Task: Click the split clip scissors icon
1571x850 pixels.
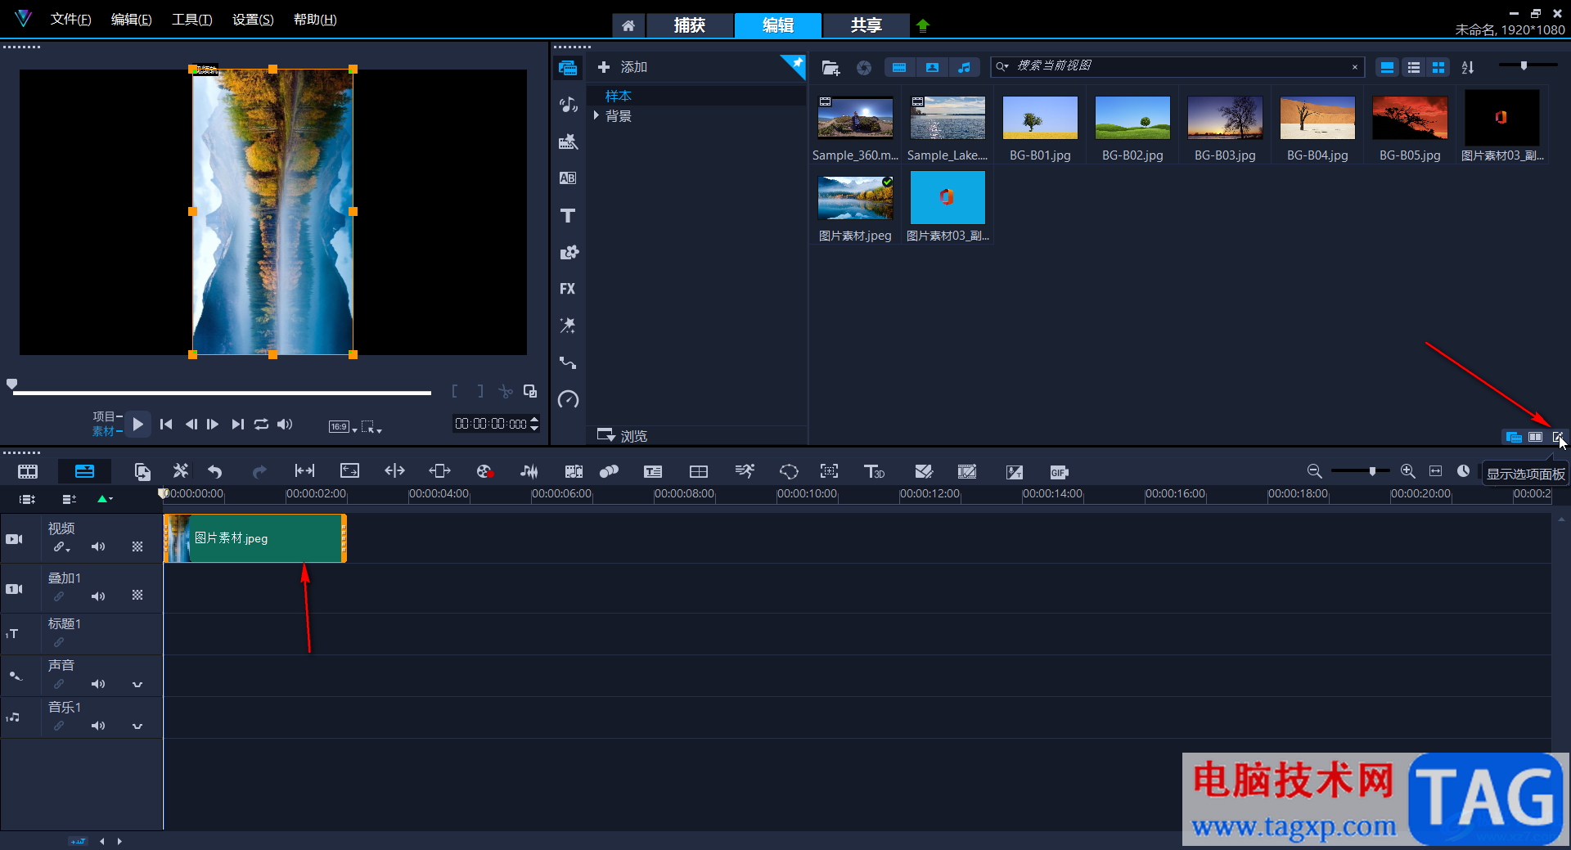Action: pos(506,392)
